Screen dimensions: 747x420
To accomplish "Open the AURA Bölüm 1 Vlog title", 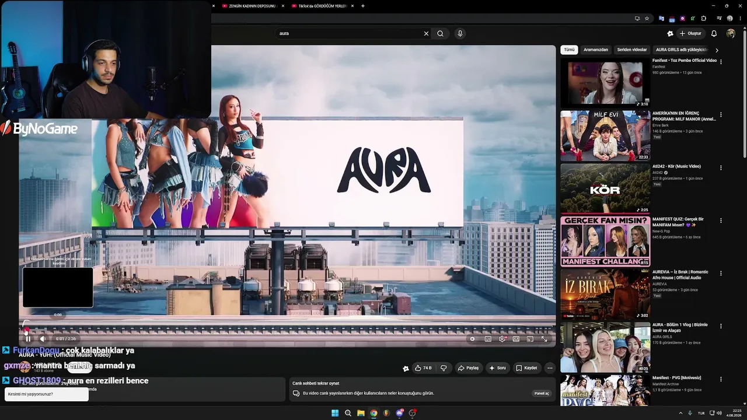I will (681, 327).
